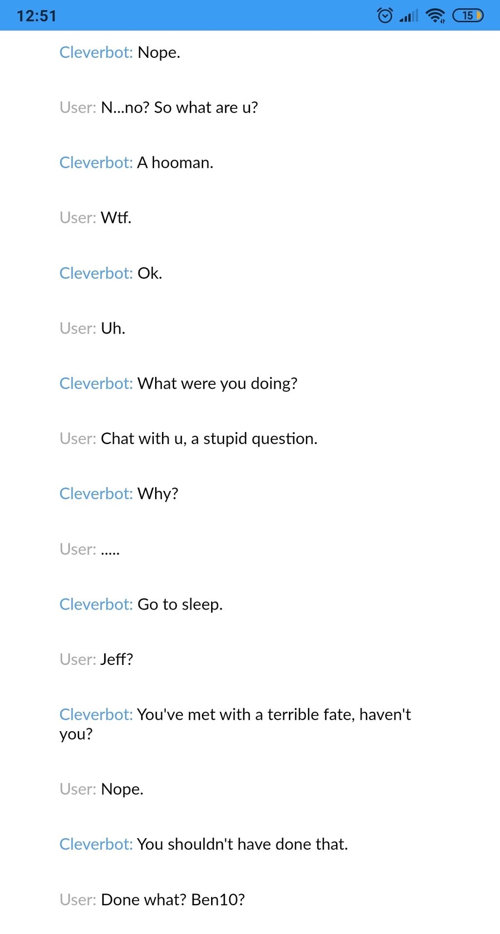Tap Cleverbot reply 'A hooman.'
This screenshot has height=934, width=500.
pyautogui.click(x=136, y=162)
